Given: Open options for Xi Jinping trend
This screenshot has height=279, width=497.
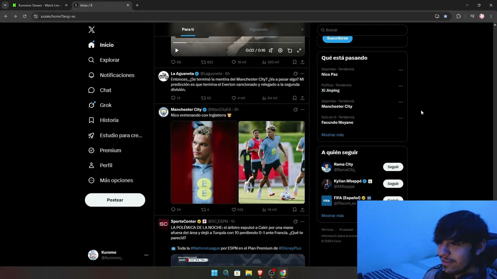Looking at the screenshot, I should pos(401,86).
